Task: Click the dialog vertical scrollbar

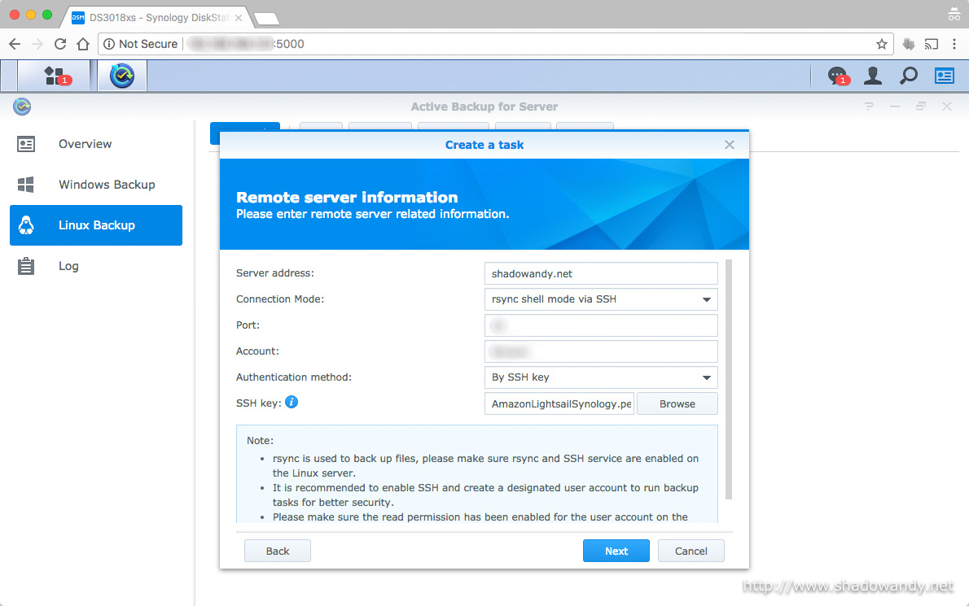Action: click(x=729, y=379)
